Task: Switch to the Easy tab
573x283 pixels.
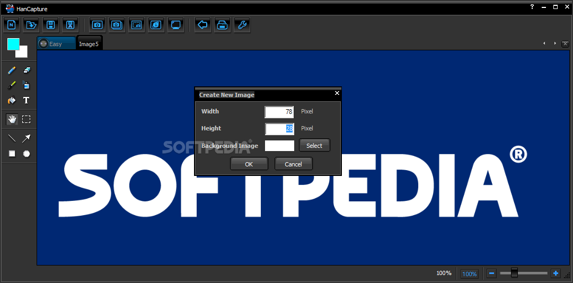Action: pos(57,44)
